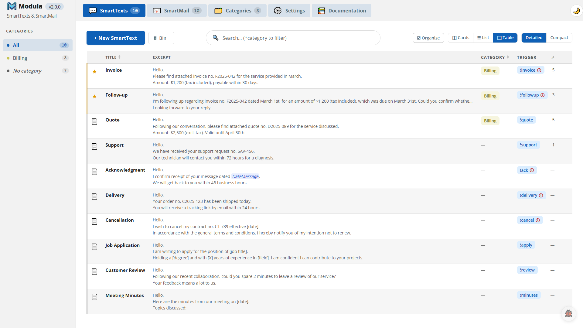Viewport: 583px width, 328px height.
Task: Sort by the Title column
Action: 113,57
